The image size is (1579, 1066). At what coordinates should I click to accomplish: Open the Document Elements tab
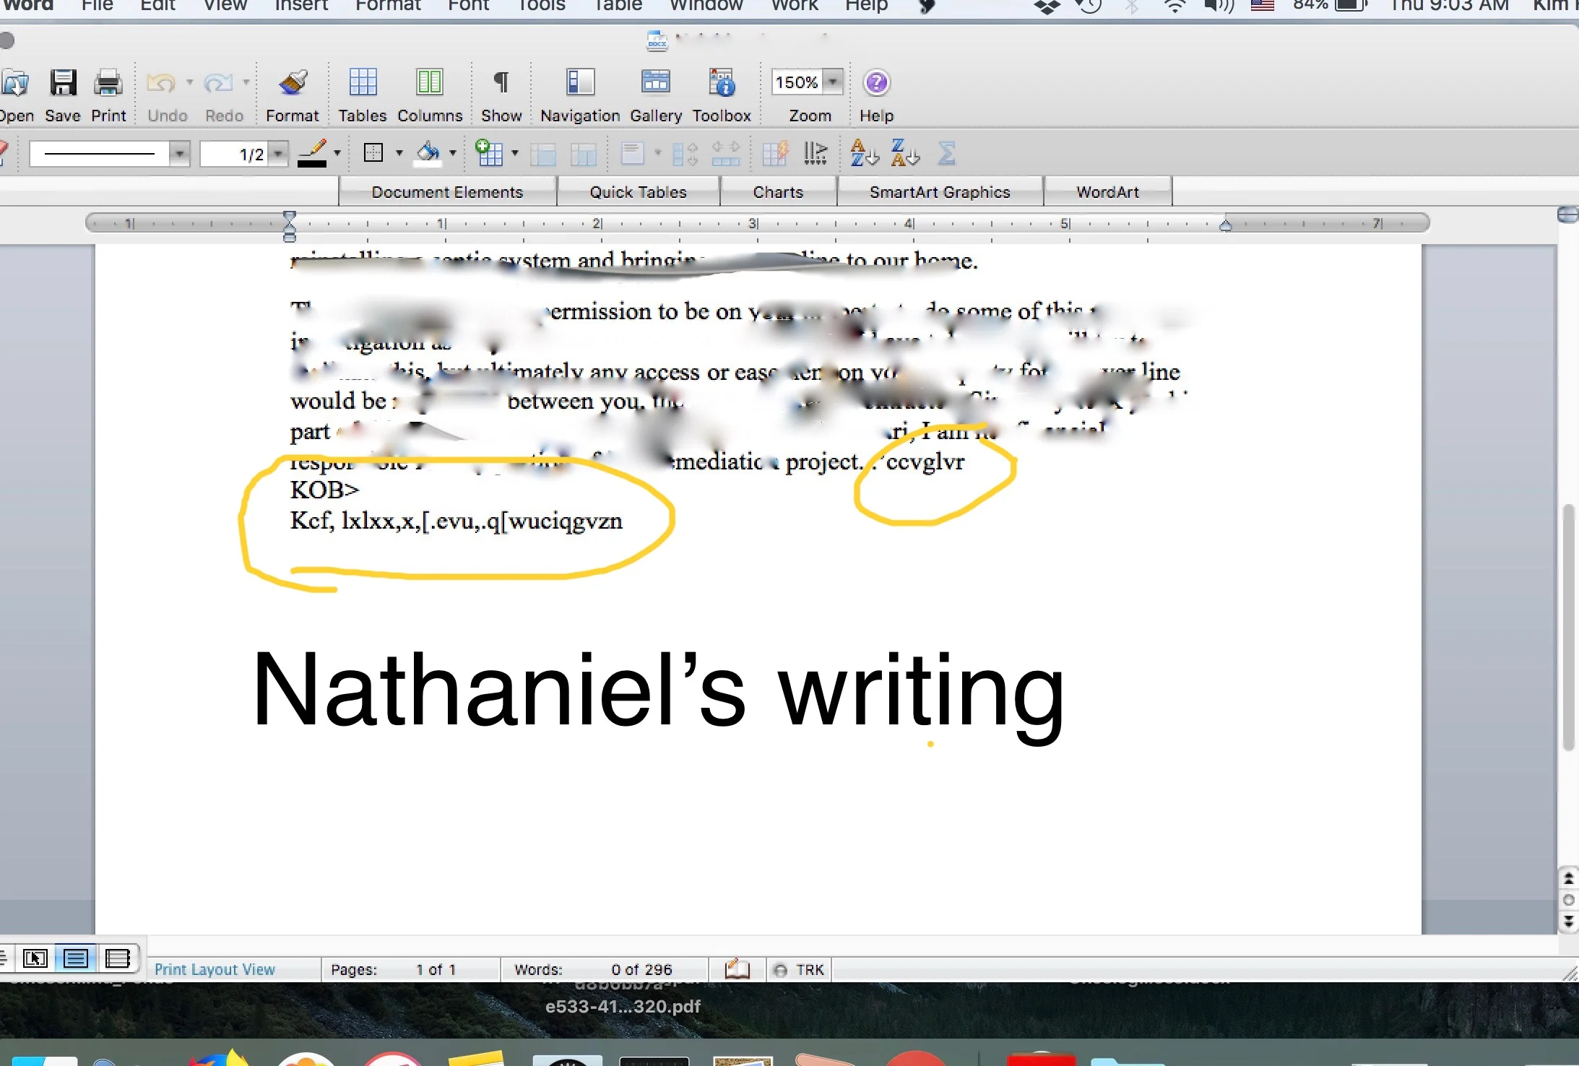[x=447, y=192]
